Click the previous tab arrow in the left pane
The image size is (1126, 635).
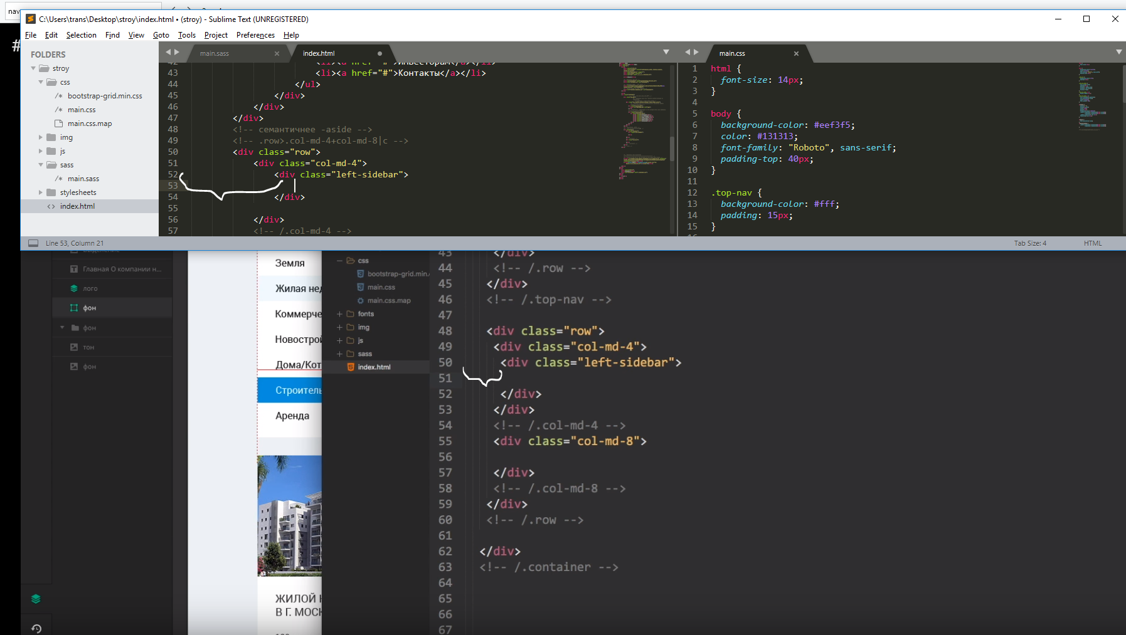click(x=168, y=52)
